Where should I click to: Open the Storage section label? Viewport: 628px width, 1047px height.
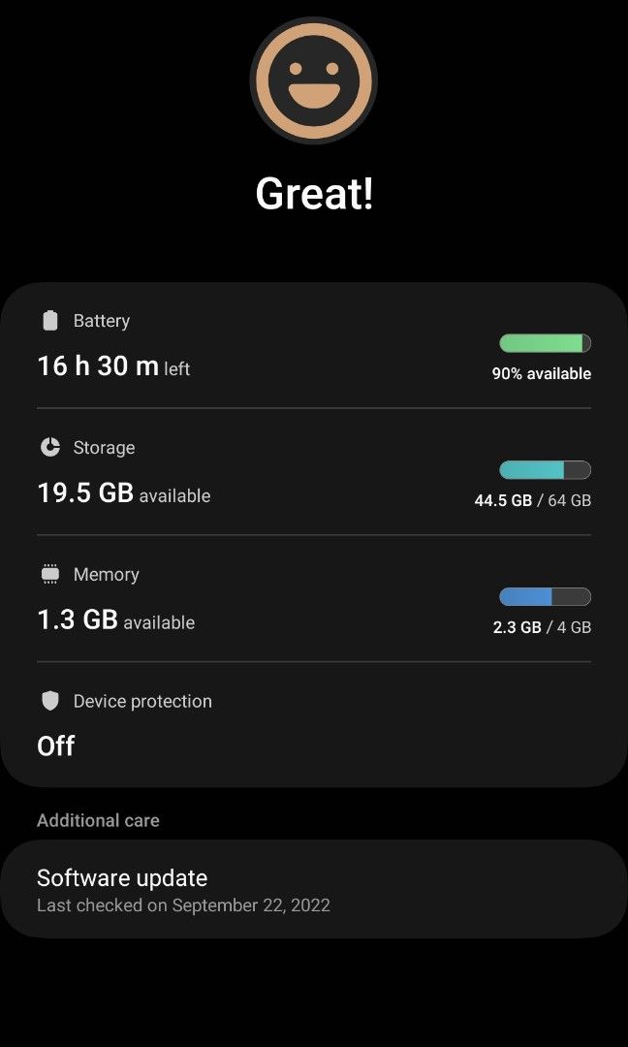click(104, 448)
